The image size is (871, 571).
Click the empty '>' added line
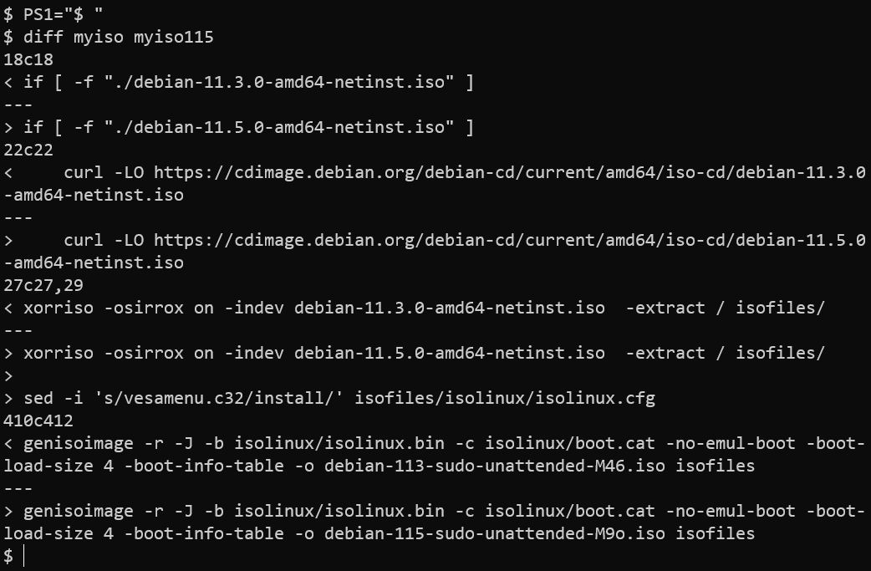pyautogui.click(x=8, y=376)
